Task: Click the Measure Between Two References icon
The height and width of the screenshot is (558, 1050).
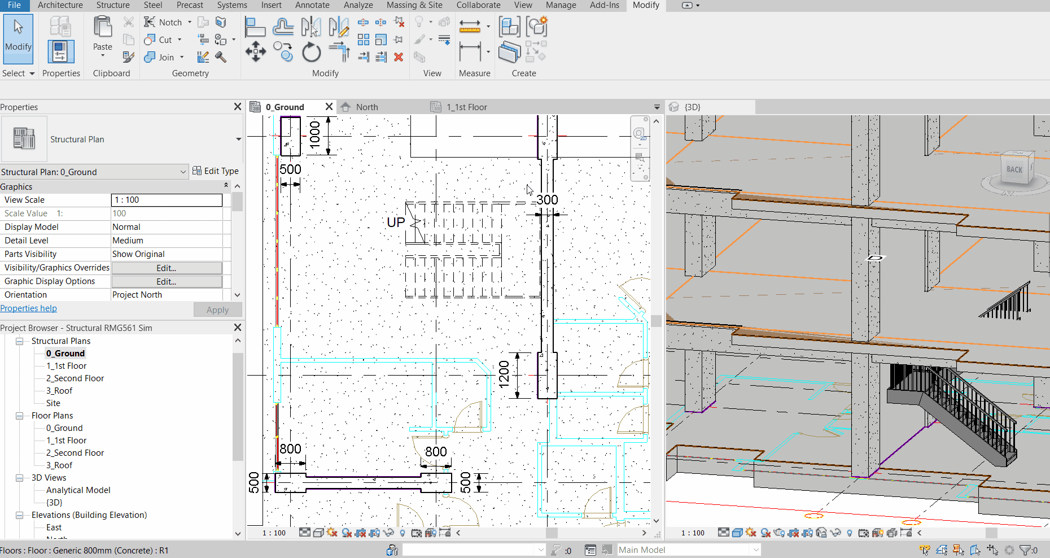Action: 470,26
